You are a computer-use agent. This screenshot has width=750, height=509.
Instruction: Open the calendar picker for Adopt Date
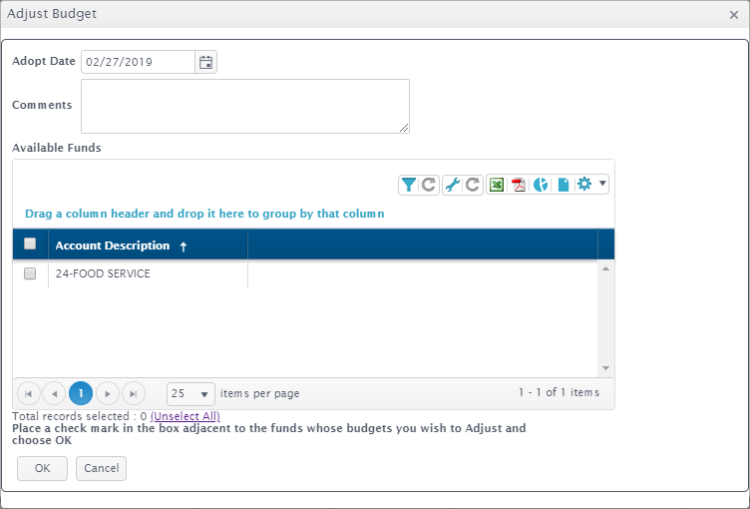(205, 62)
